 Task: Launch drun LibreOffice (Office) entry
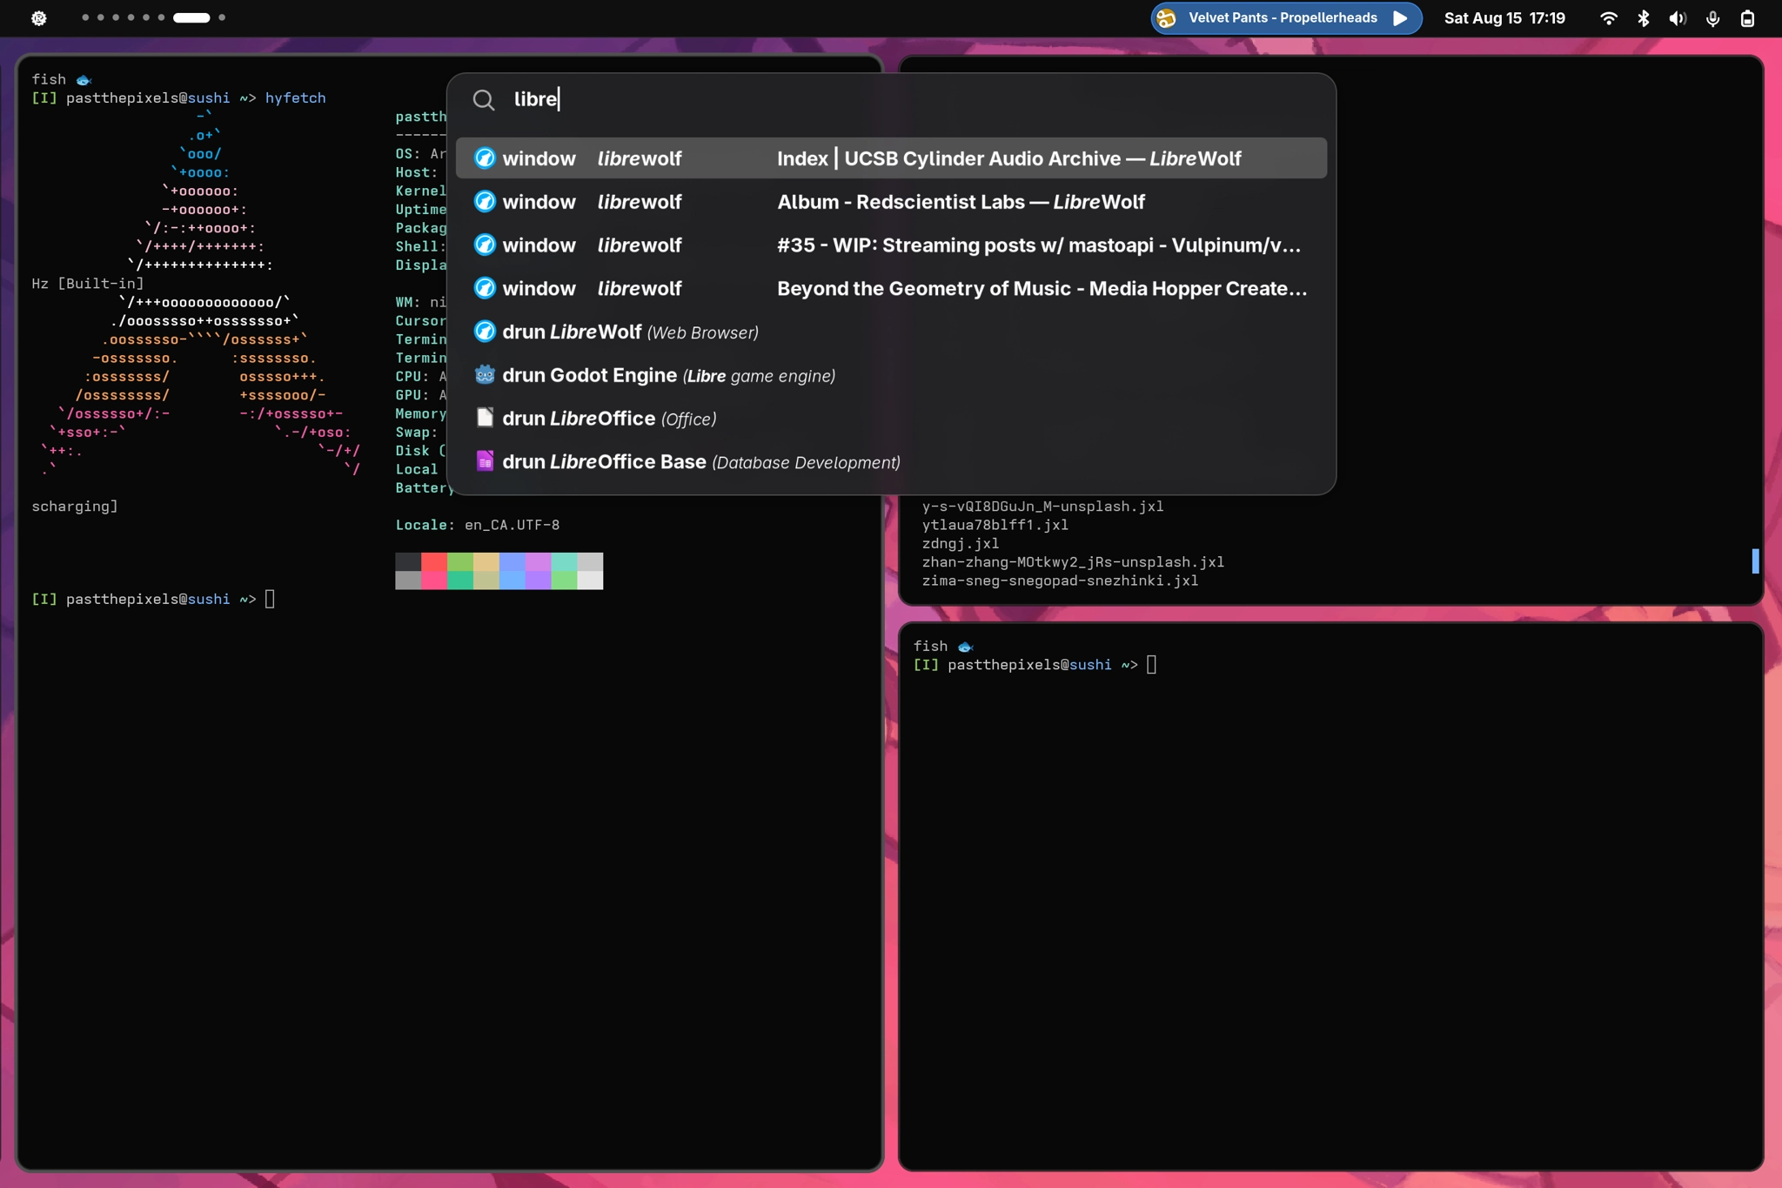(x=891, y=419)
